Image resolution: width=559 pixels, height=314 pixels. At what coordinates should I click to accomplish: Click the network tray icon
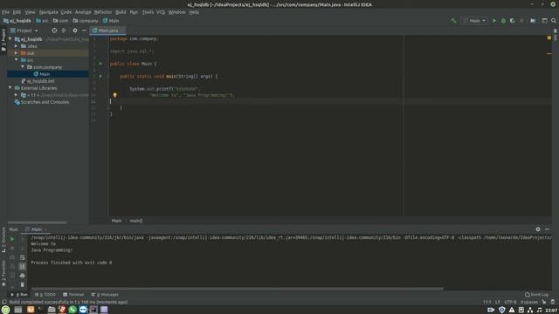pyautogui.click(x=530, y=311)
